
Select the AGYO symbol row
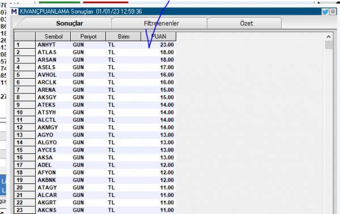point(95,135)
